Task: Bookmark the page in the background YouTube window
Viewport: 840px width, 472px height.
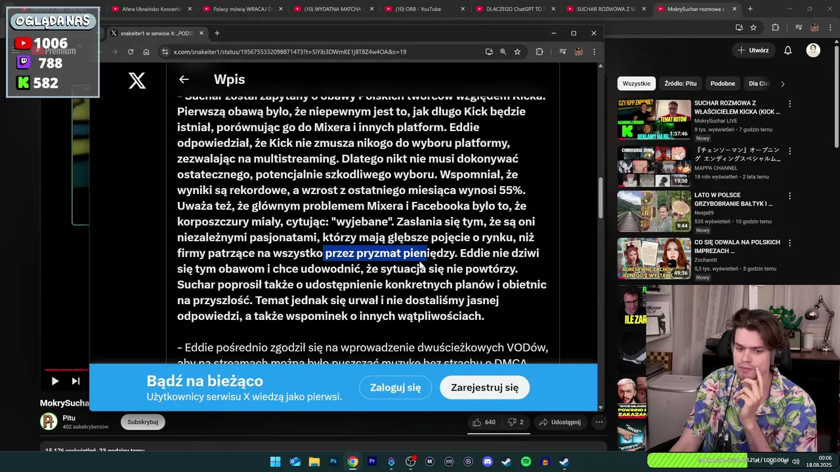Action: pyautogui.click(x=753, y=28)
